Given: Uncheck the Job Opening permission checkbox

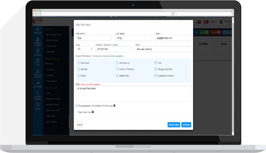Looking at the screenshot, I should pyautogui.click(x=117, y=63).
